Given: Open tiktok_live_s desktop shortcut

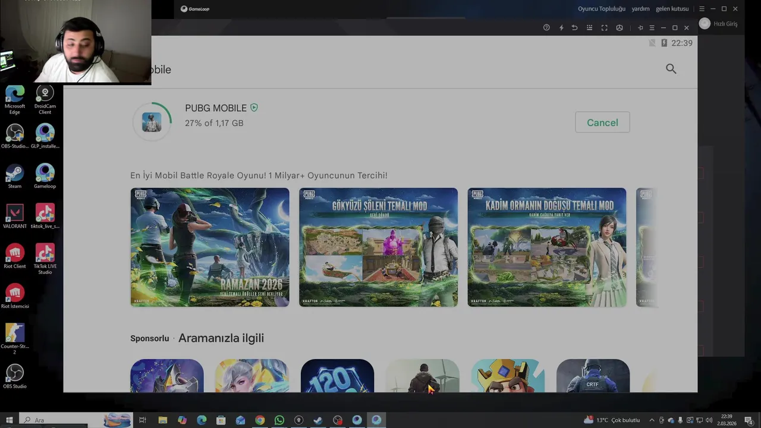Looking at the screenshot, I should [45, 216].
